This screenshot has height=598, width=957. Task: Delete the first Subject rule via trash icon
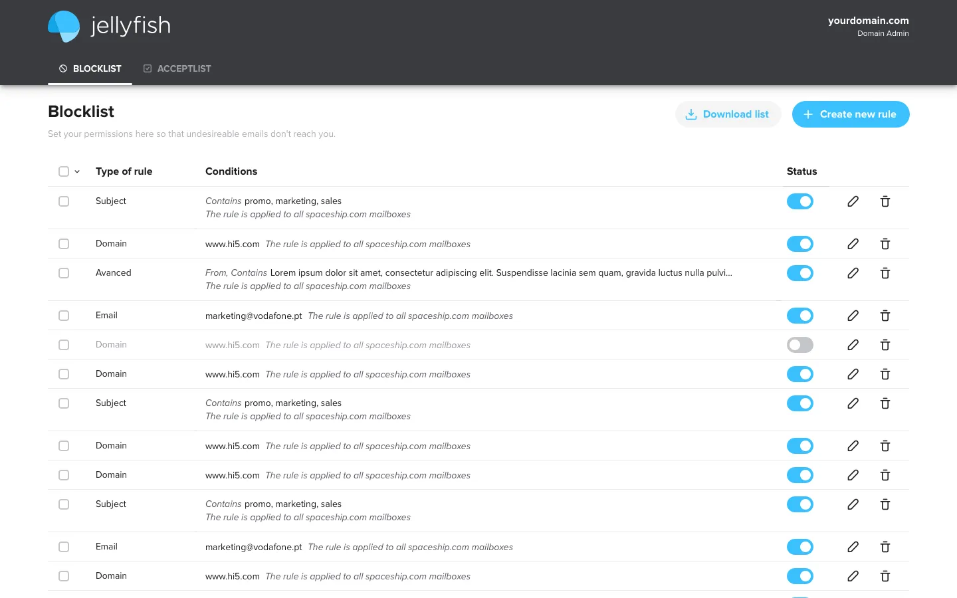(885, 201)
